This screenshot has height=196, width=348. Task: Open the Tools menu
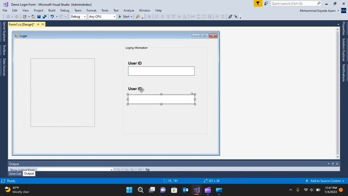(x=105, y=10)
